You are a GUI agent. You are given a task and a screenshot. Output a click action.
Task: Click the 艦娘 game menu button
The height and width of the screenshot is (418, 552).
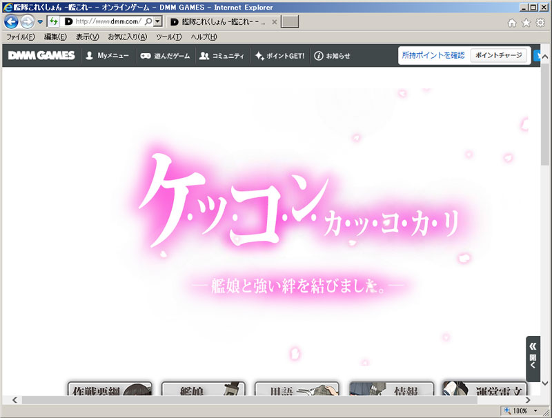[x=204, y=389]
